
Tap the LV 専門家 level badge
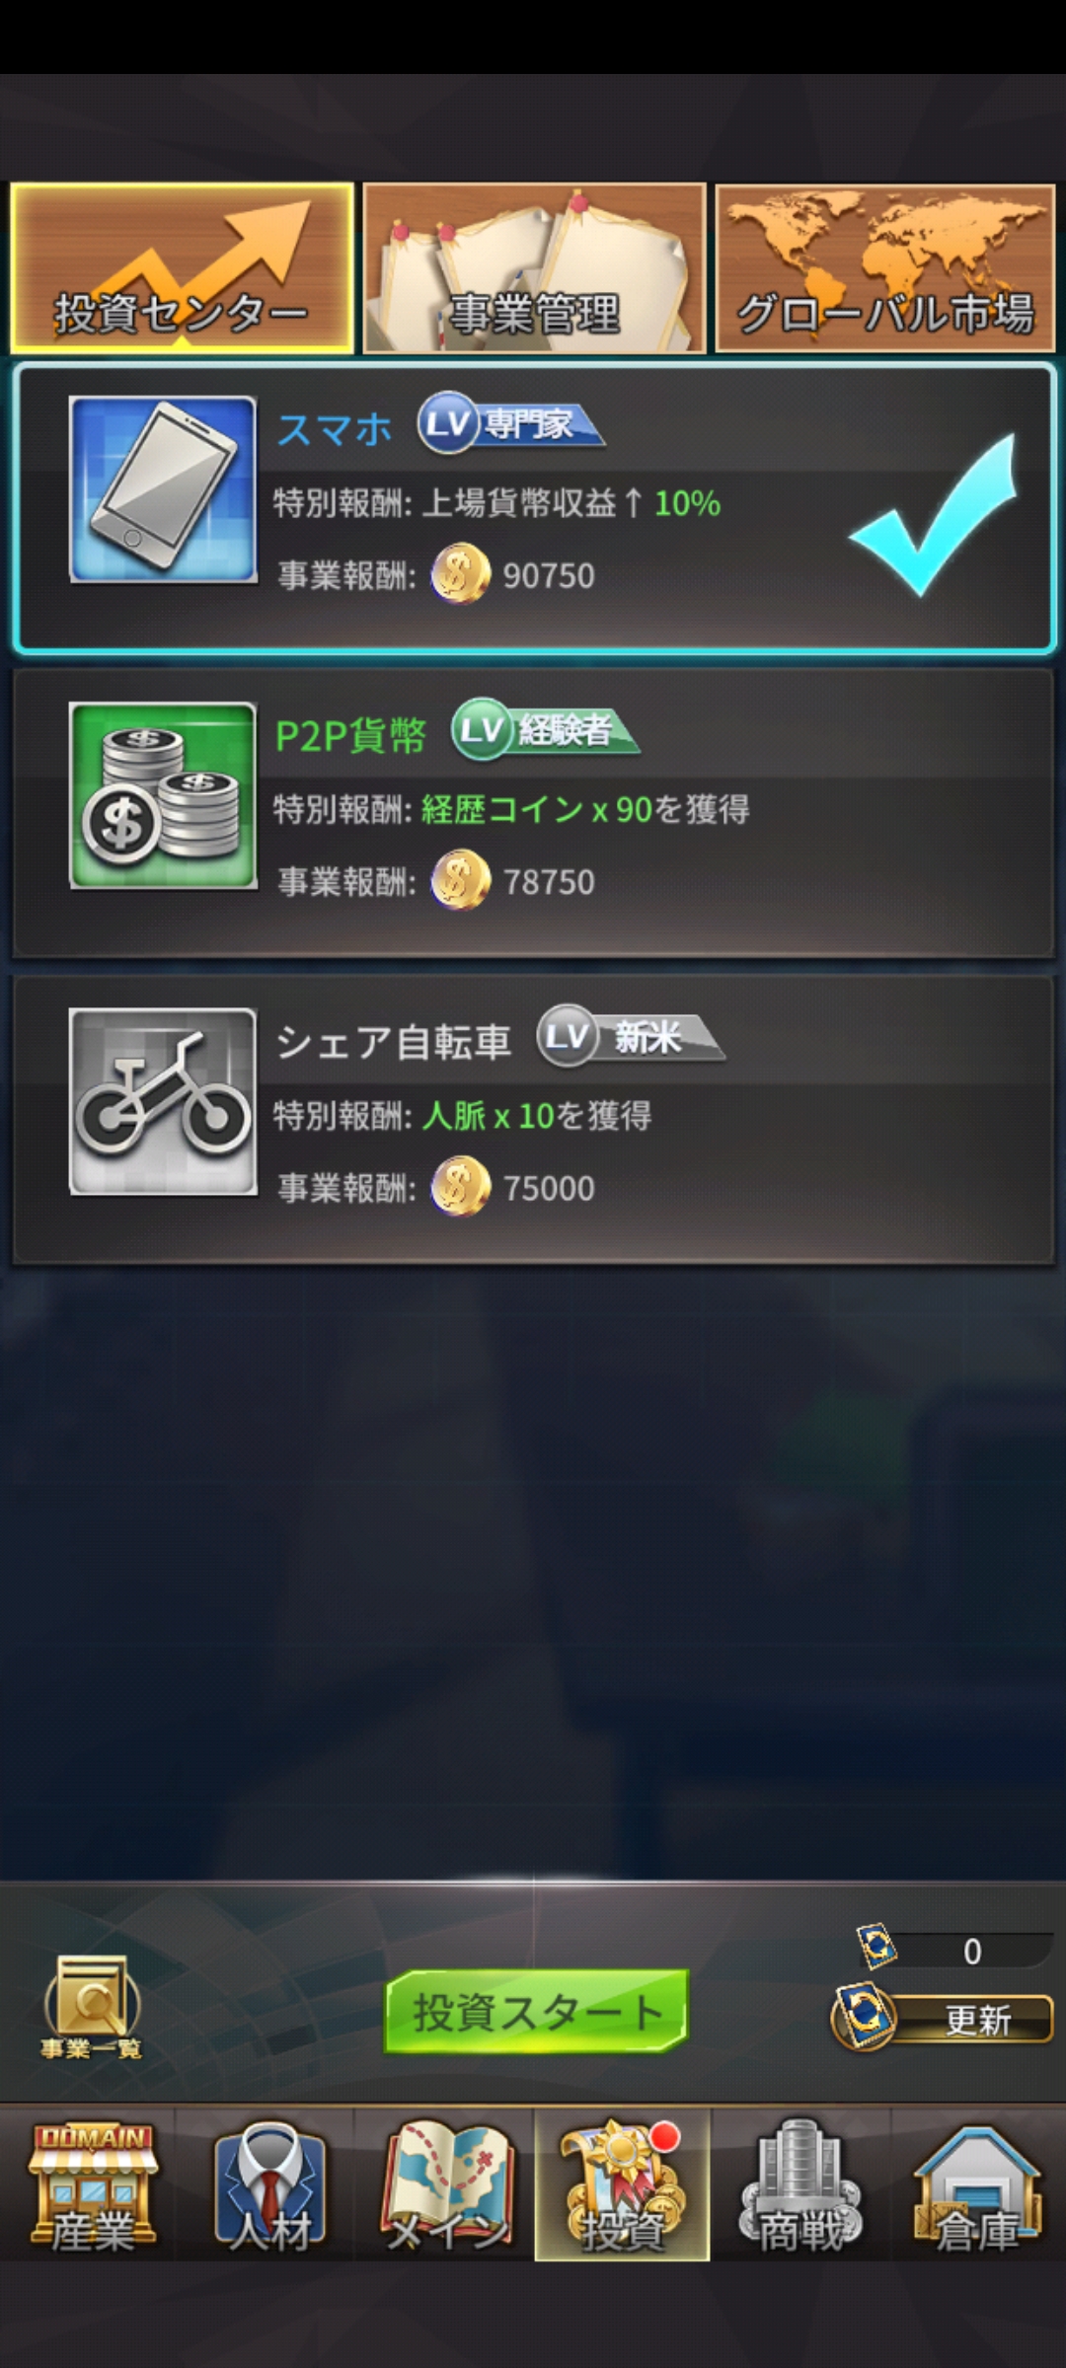point(509,424)
